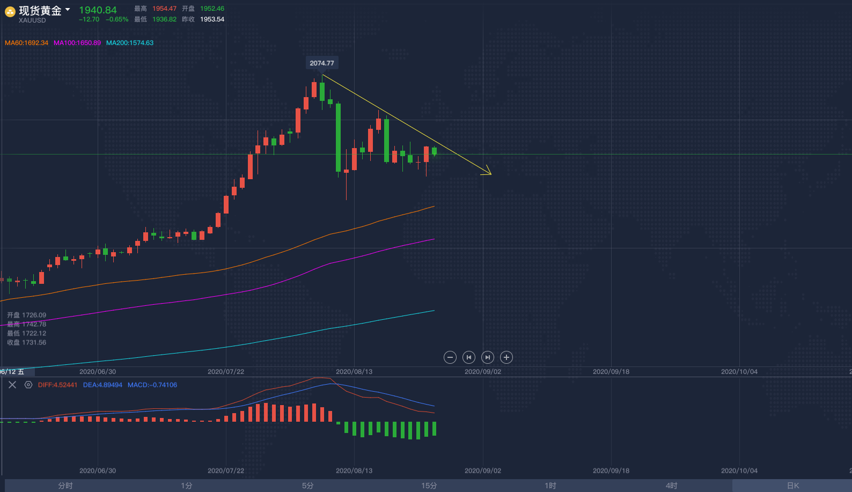Click the MA60:1692.34 indicator label

26,43
